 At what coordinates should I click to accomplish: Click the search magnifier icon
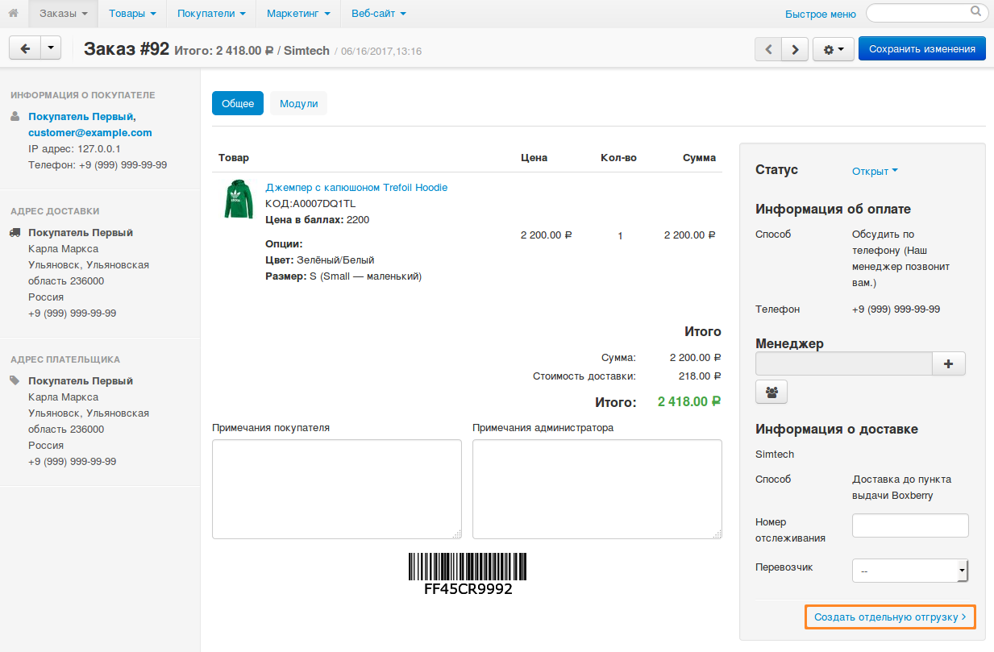(x=975, y=12)
